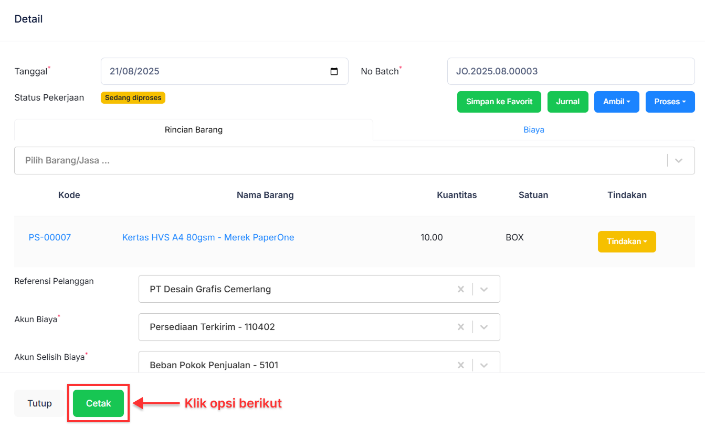Open the Kertas HVS A4 80gsm link
Image resolution: width=705 pixels, height=429 pixels.
coord(208,237)
